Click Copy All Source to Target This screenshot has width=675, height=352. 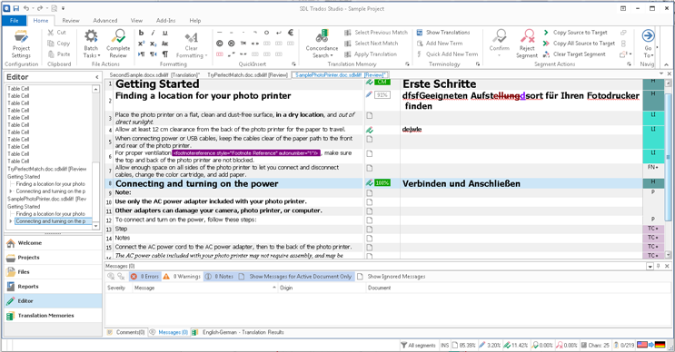[x=579, y=44]
